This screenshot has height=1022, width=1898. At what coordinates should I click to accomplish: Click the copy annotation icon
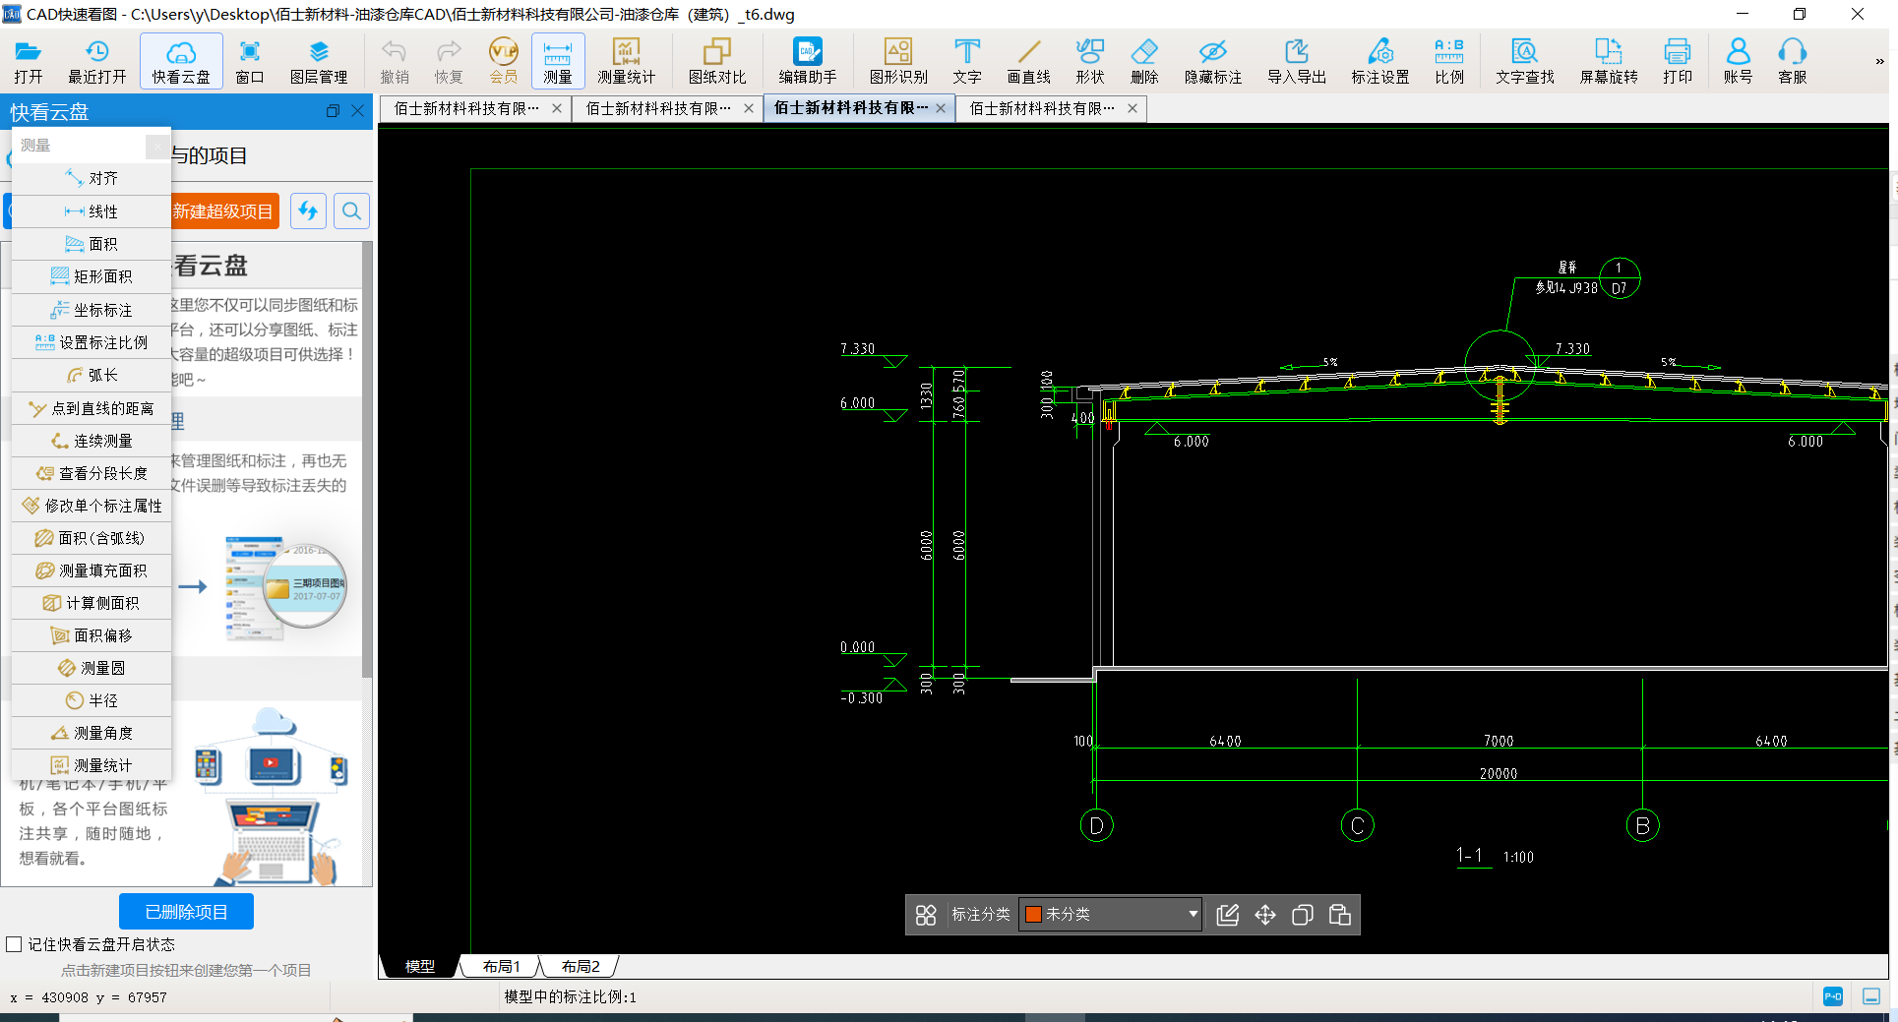[x=1303, y=915]
